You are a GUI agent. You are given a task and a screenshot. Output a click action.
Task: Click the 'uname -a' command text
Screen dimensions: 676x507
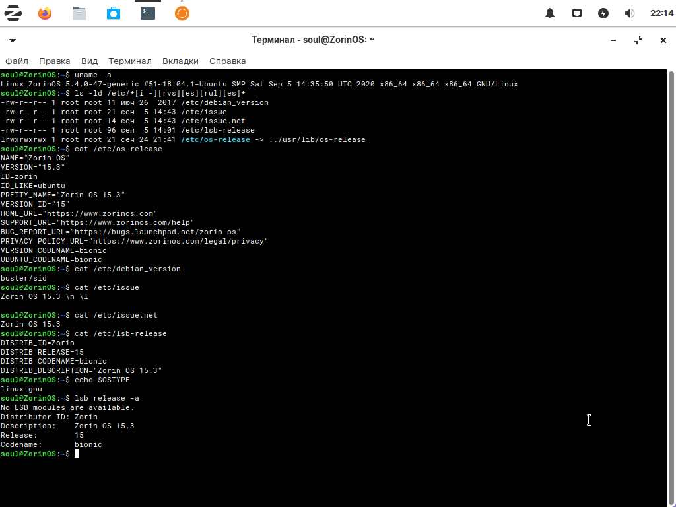(92, 75)
